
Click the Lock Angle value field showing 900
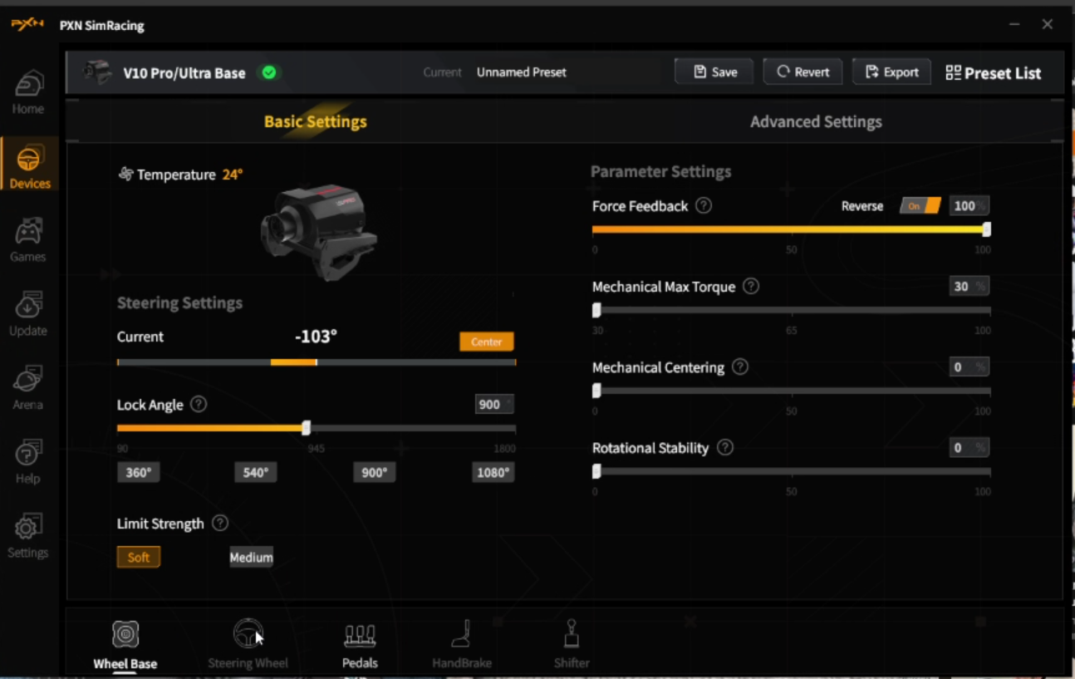[494, 404]
